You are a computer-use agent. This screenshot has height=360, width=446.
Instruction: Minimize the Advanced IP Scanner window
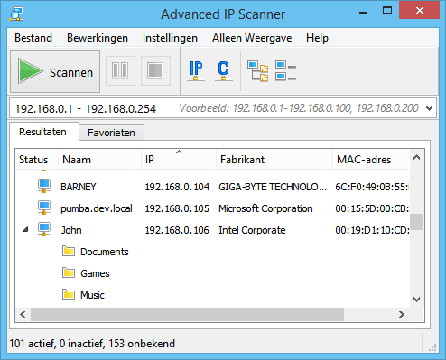[x=363, y=12]
